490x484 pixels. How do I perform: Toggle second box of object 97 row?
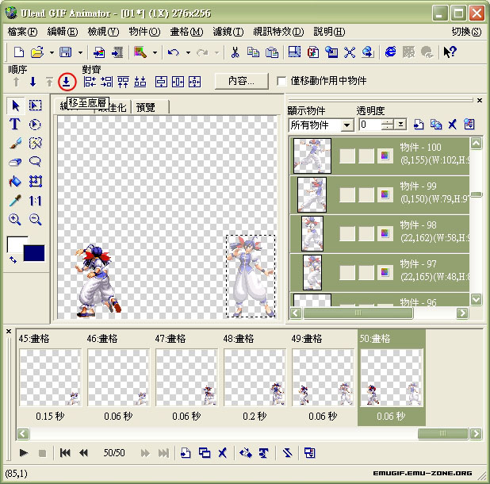tap(366, 272)
